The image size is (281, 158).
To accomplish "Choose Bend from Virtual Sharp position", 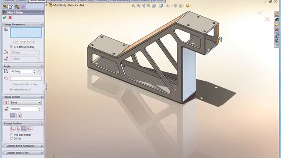I will (x=30, y=129).
